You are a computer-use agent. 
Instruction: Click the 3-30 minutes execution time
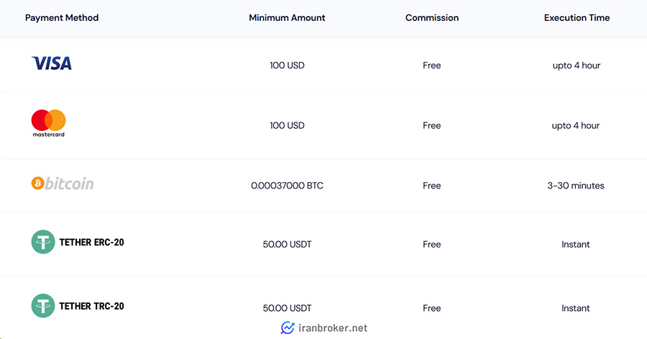tap(576, 186)
